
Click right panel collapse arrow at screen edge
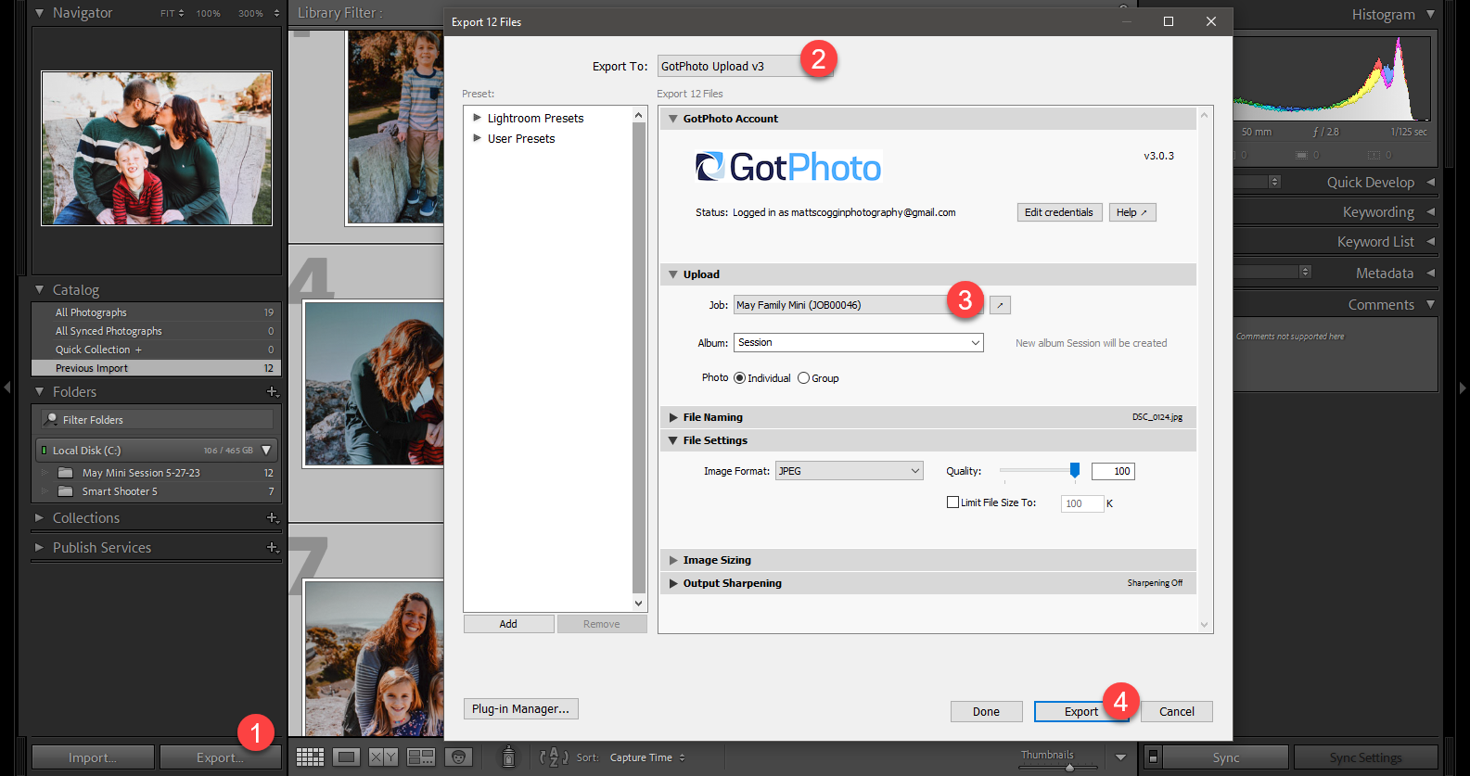click(1463, 388)
